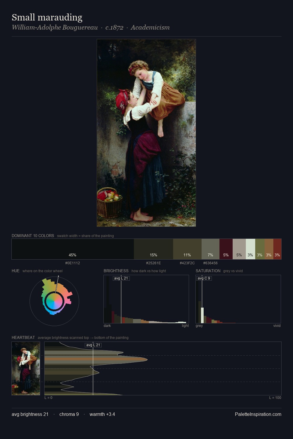This screenshot has height=439, width=293.
Task: Click the 'DOMINANT 10 COLORS' heading
Action: 33,236
